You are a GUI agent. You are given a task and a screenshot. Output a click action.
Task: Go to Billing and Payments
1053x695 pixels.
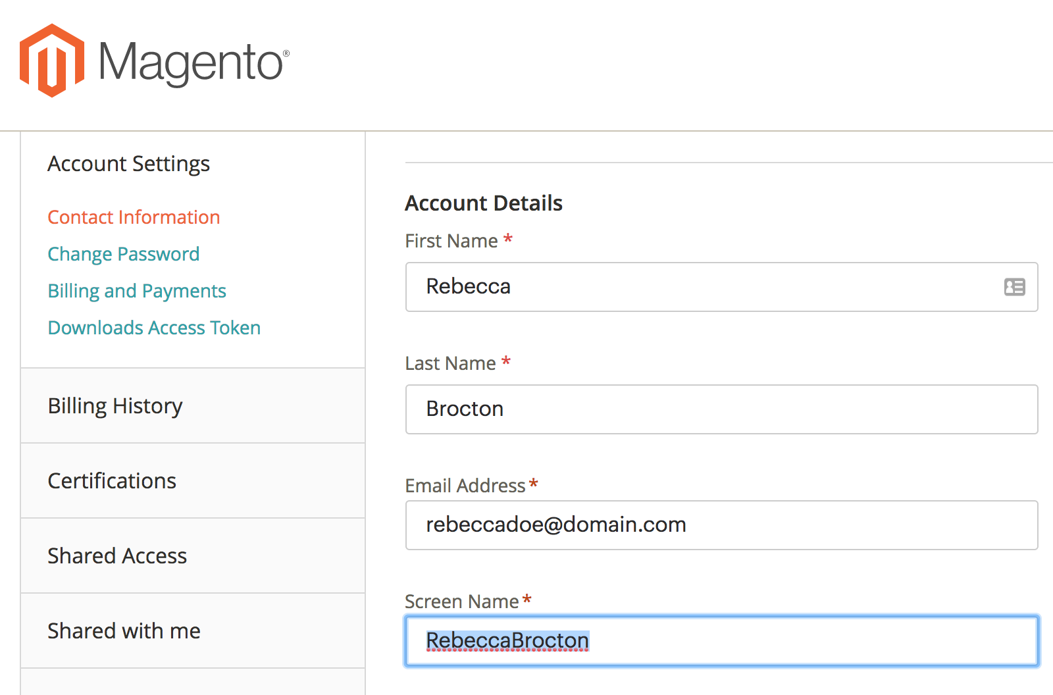tap(136, 291)
